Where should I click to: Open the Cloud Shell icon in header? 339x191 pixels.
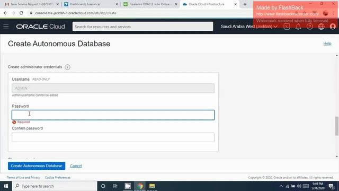(x=287, y=27)
